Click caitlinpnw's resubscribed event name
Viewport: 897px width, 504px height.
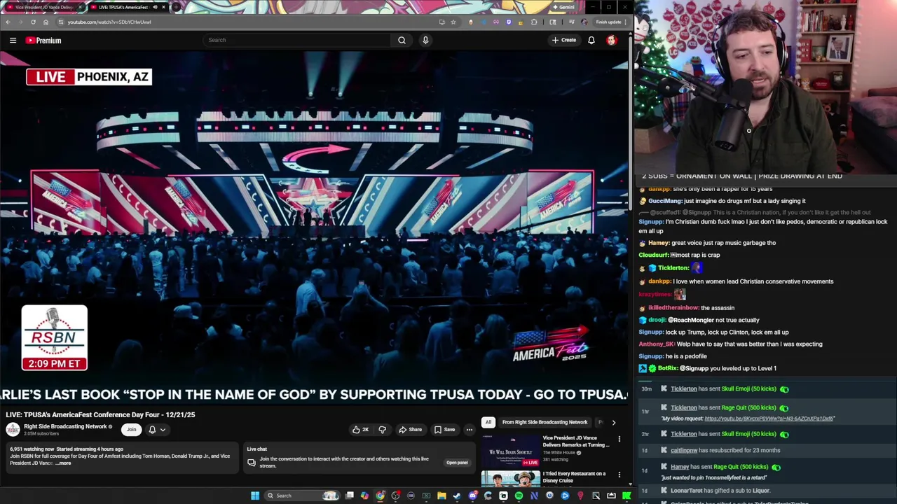(684, 451)
